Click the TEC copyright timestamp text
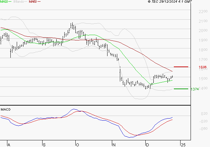The width and height of the screenshot is (210, 147). click(170, 2)
